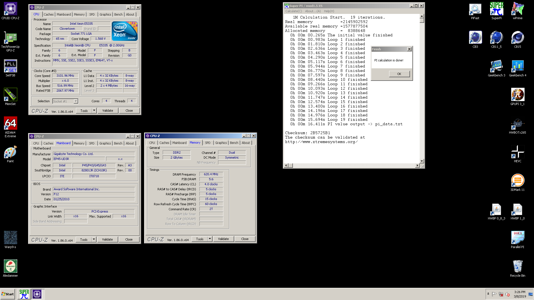Click the CPU-Z taskbar button
This screenshot has height=300, width=534.
point(37,294)
